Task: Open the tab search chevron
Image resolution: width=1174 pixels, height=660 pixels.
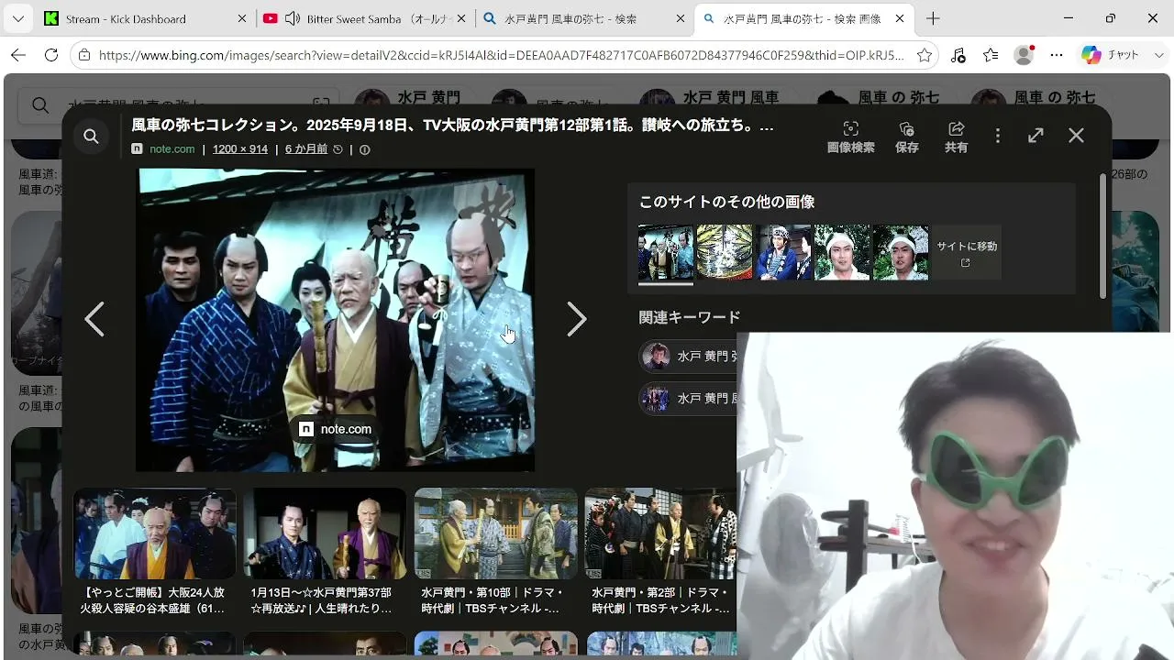Action: point(18,18)
